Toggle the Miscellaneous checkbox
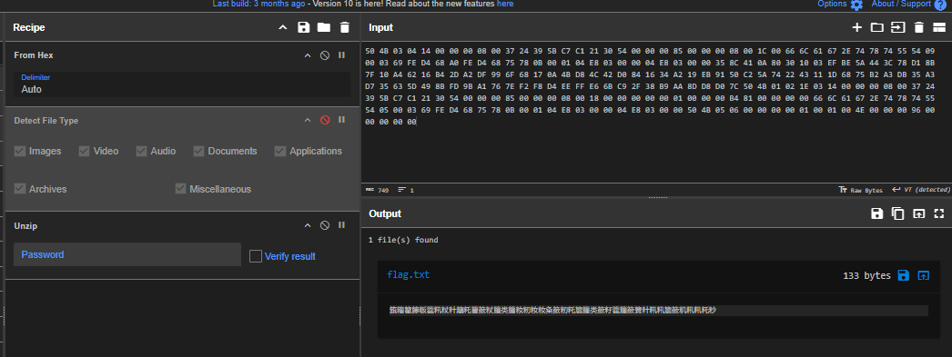Viewport: 952px width, 357px height. pyautogui.click(x=180, y=189)
